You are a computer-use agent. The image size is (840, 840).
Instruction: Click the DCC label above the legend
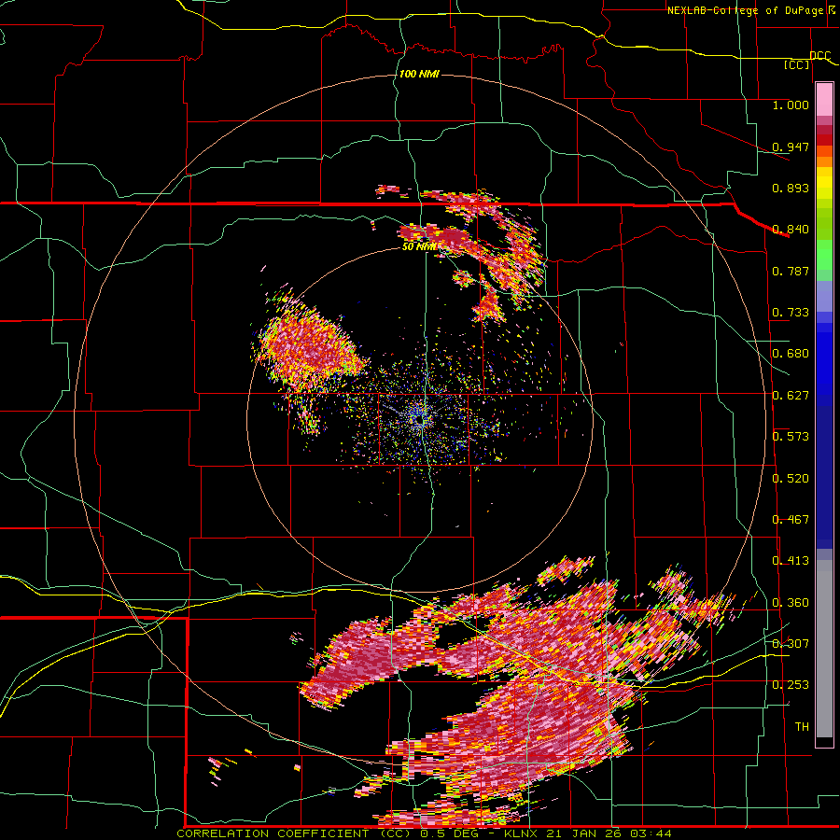[819, 56]
